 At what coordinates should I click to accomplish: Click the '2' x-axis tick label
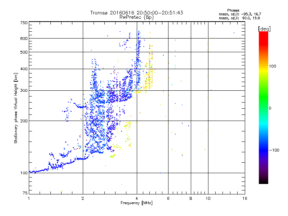point(83,198)
